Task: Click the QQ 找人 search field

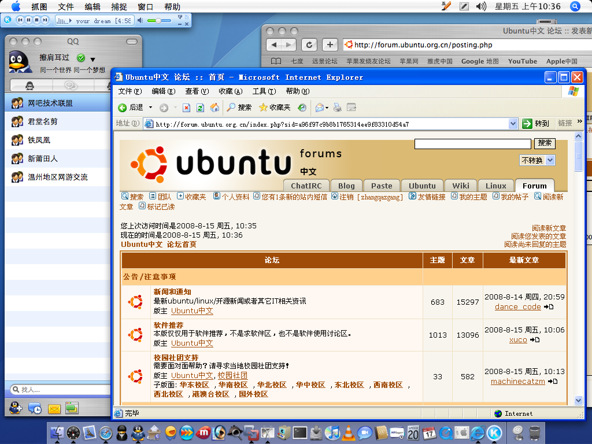Action: [x=60, y=389]
